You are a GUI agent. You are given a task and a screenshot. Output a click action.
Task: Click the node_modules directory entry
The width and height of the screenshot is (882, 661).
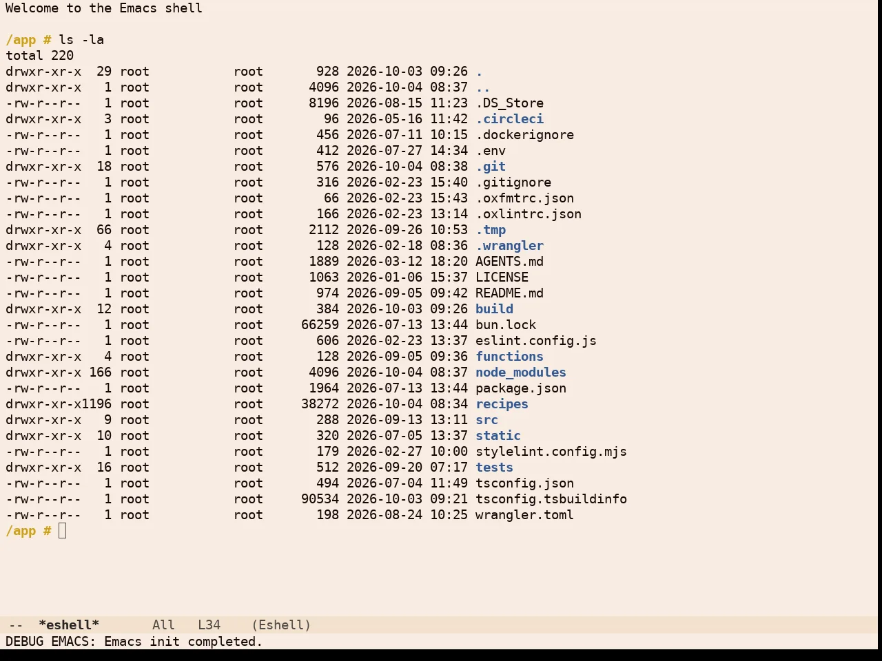pyautogui.click(x=521, y=373)
